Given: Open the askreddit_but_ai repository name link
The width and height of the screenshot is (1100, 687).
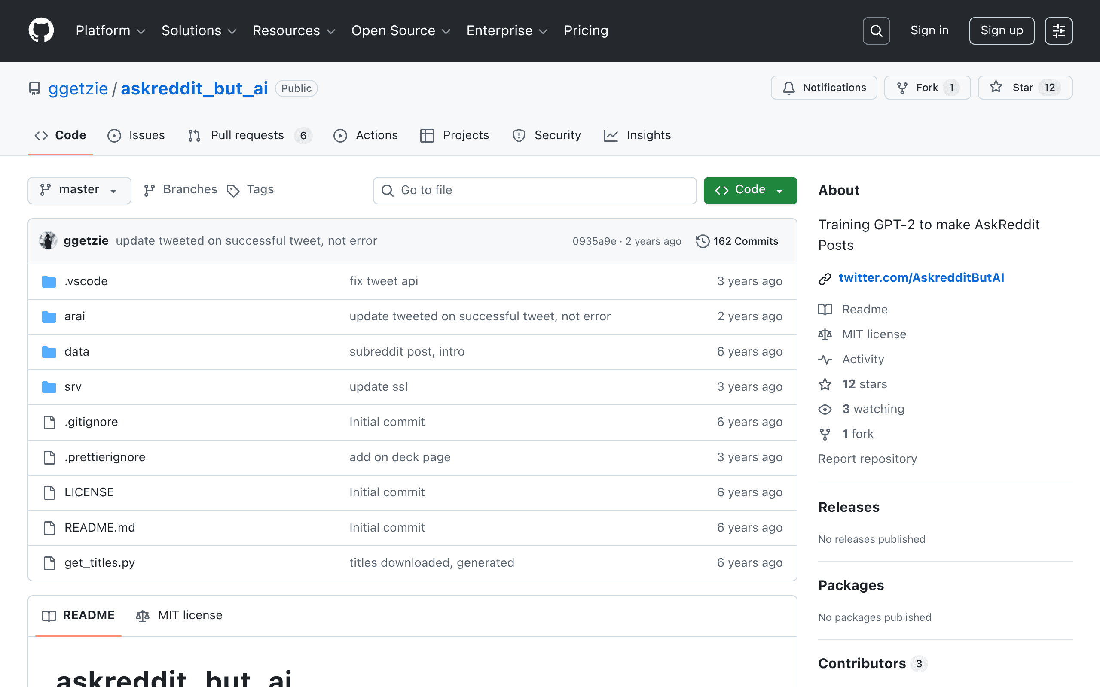Looking at the screenshot, I should tap(194, 88).
